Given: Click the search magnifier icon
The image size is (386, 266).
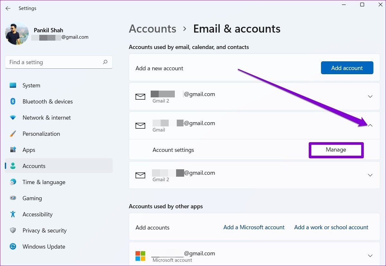Looking at the screenshot, I should [105, 62].
